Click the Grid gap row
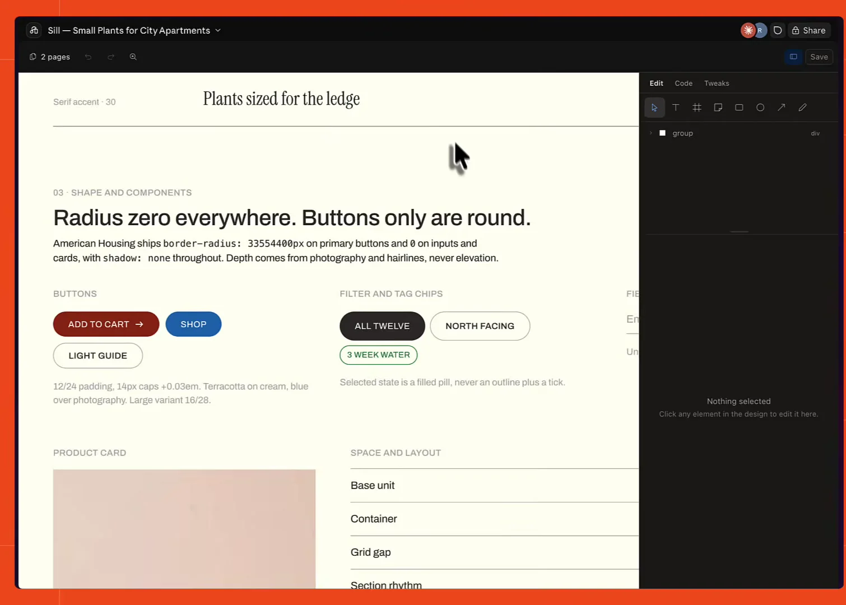Screen dimensions: 846x605 pyautogui.click(x=495, y=553)
